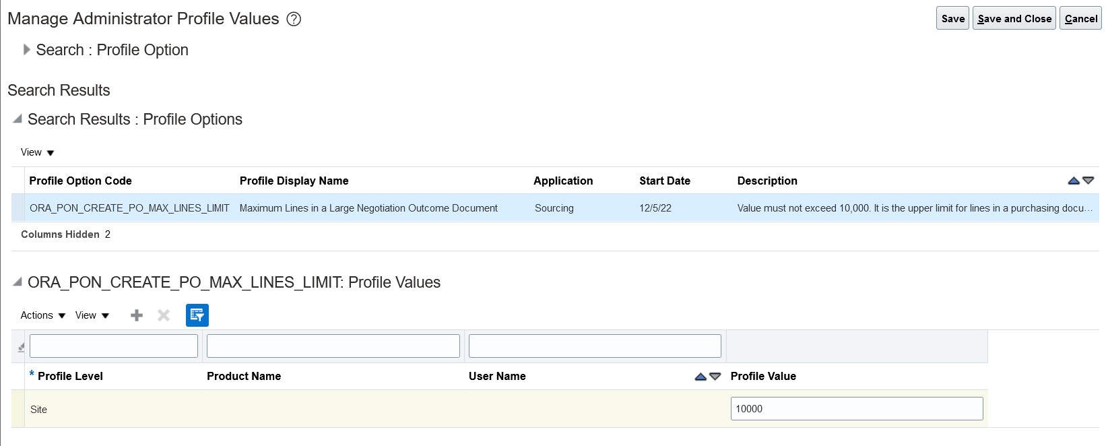Open the Actions menu
The height and width of the screenshot is (446, 1106).
coord(42,315)
